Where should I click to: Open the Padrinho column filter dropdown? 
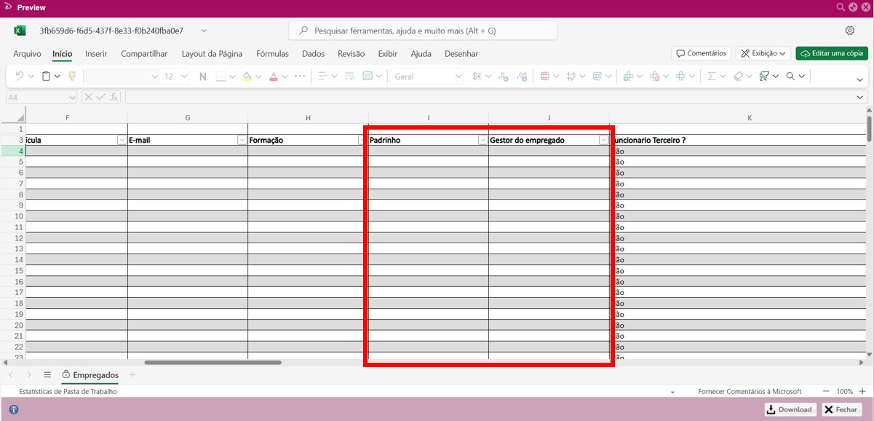tap(482, 140)
